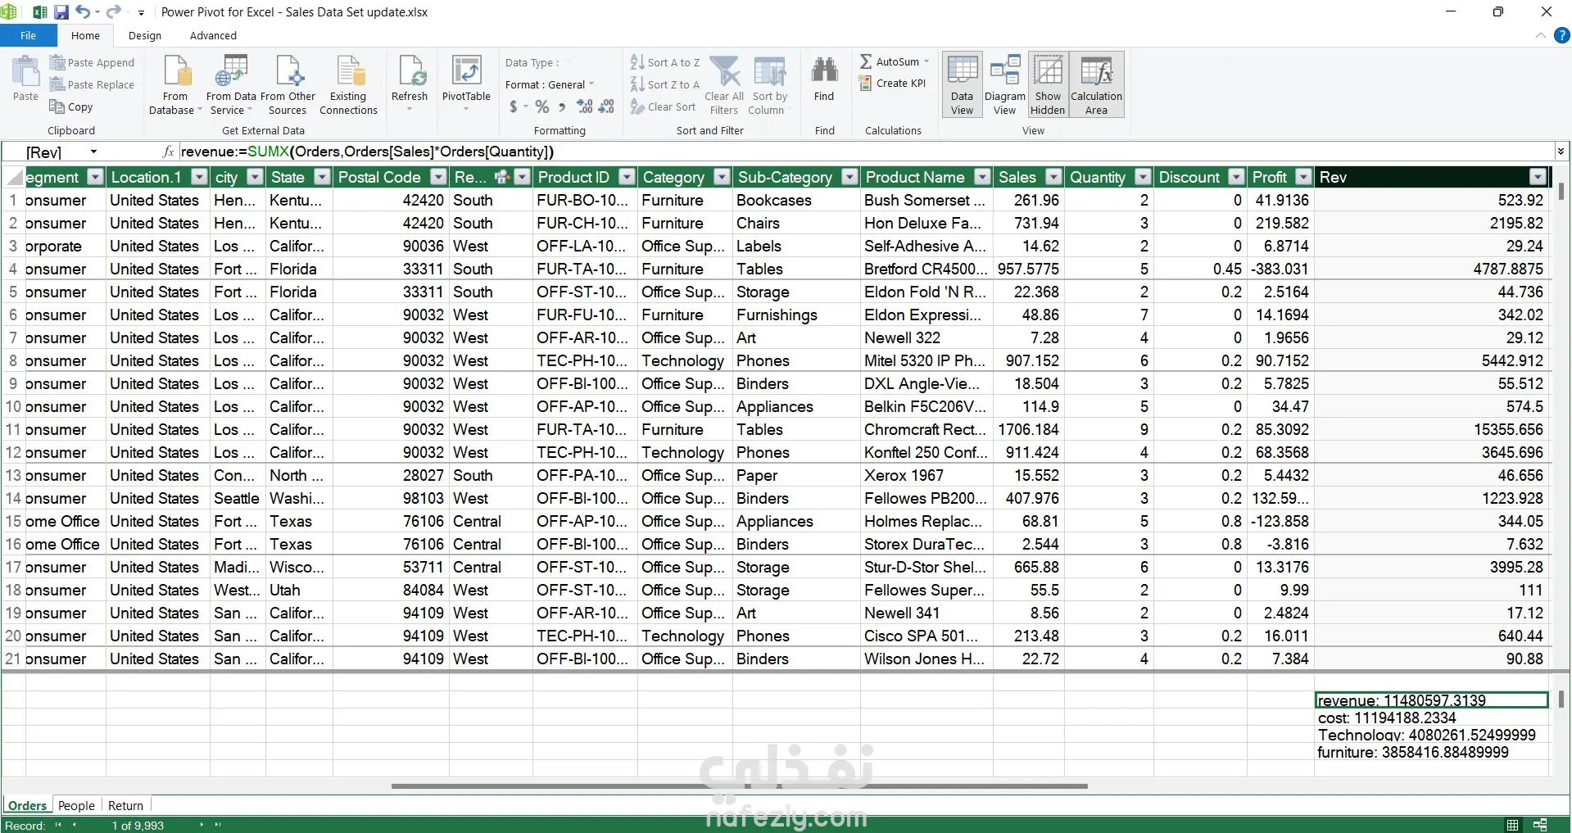Open State column filter dropdown
This screenshot has width=1572, height=833.
tap(322, 177)
